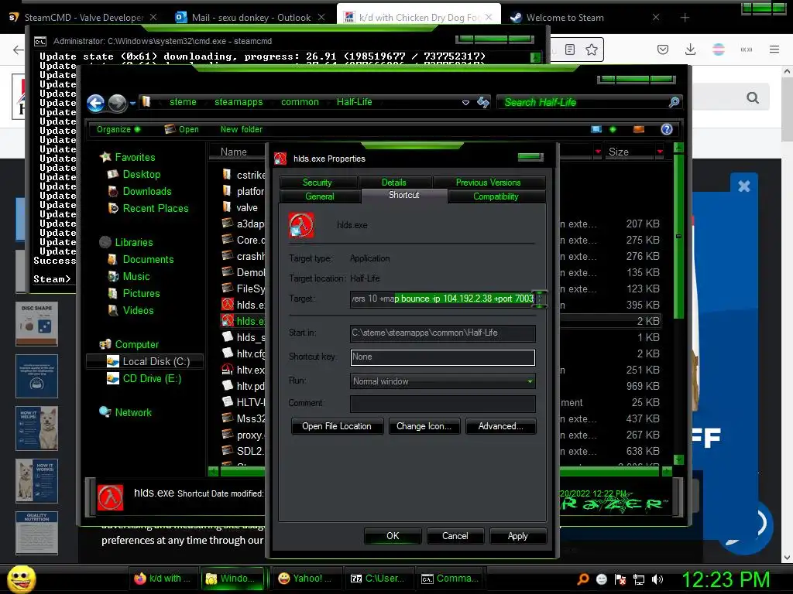This screenshot has width=793, height=594.
Task: Click the search magnifier in Half-Life search box
Action: click(674, 103)
